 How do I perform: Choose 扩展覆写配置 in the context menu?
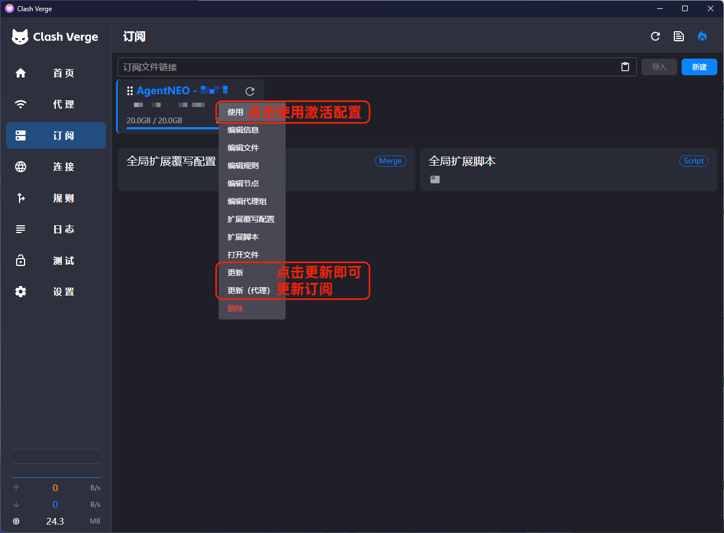point(252,219)
